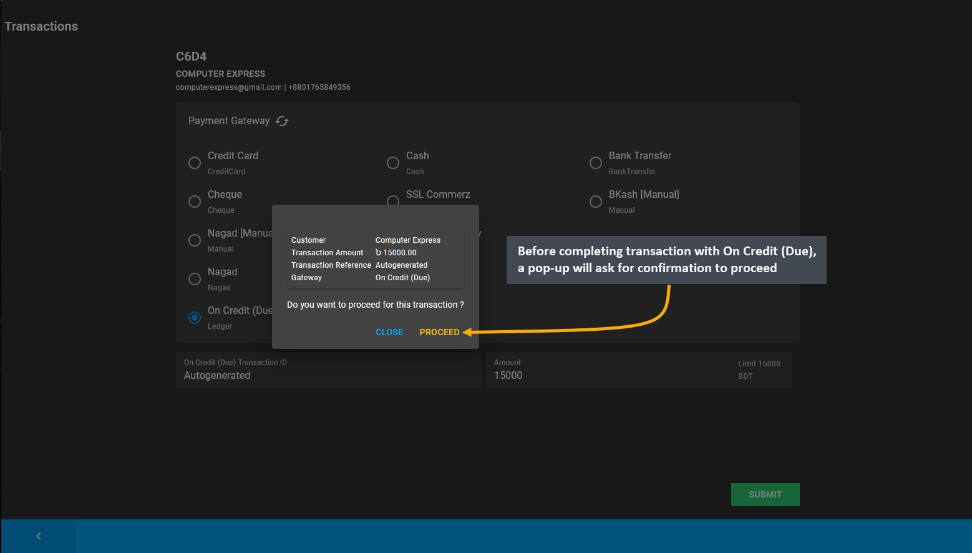Click the dialog's proceed confirmation question

tap(376, 305)
